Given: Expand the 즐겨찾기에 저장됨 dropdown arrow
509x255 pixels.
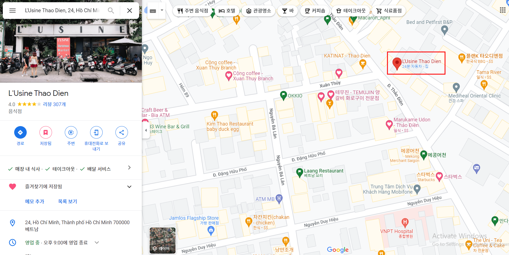Looking at the screenshot, I should coord(129,187).
